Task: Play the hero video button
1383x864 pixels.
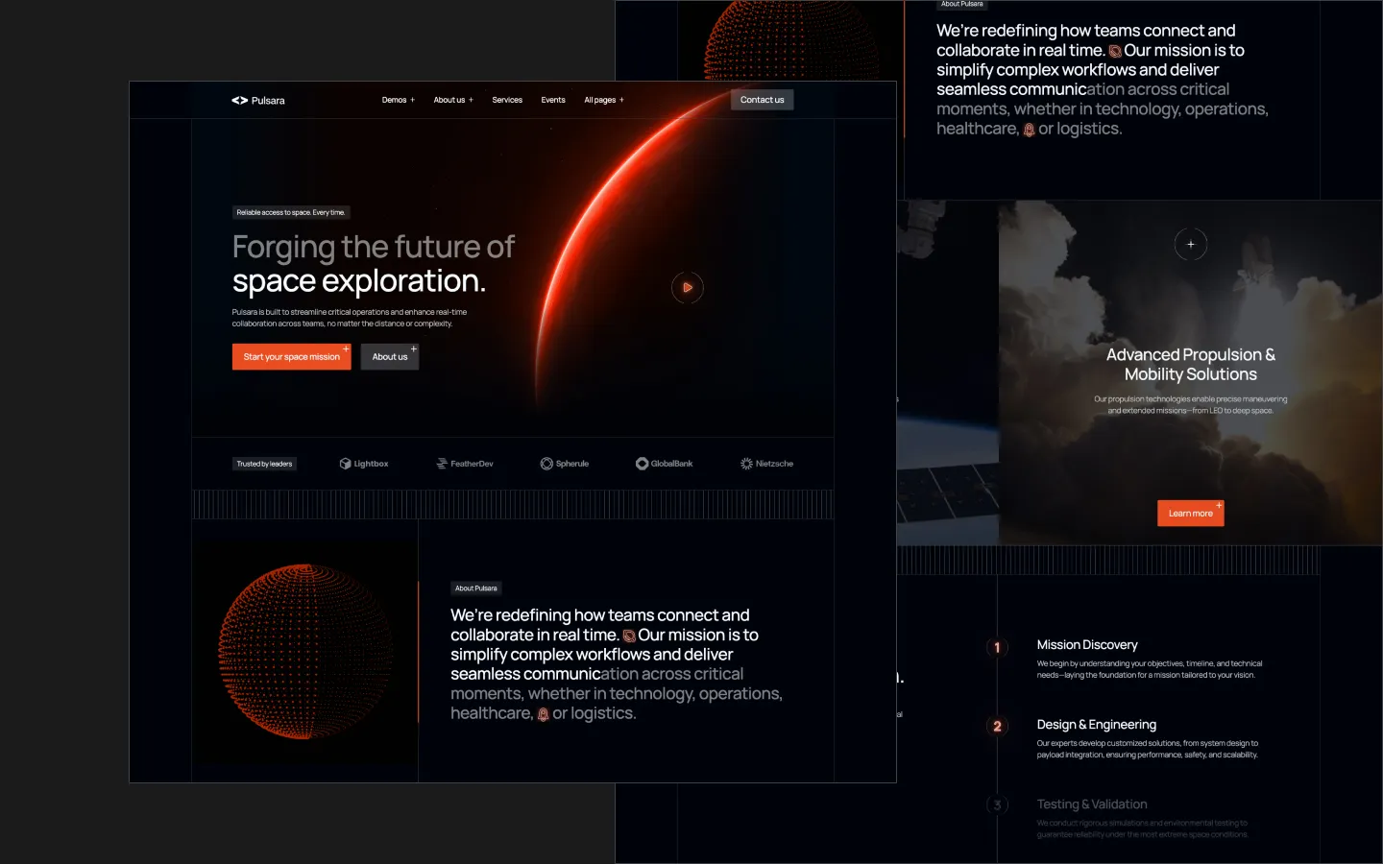Action: (x=687, y=287)
